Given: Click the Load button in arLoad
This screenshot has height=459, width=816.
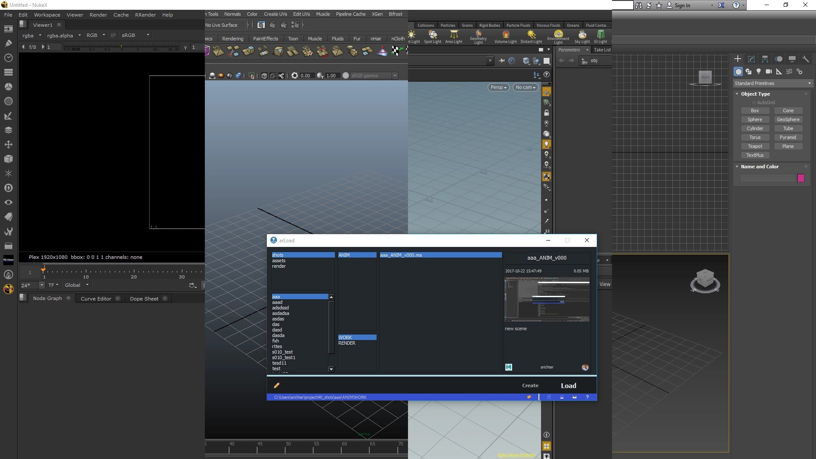Looking at the screenshot, I should [x=568, y=386].
